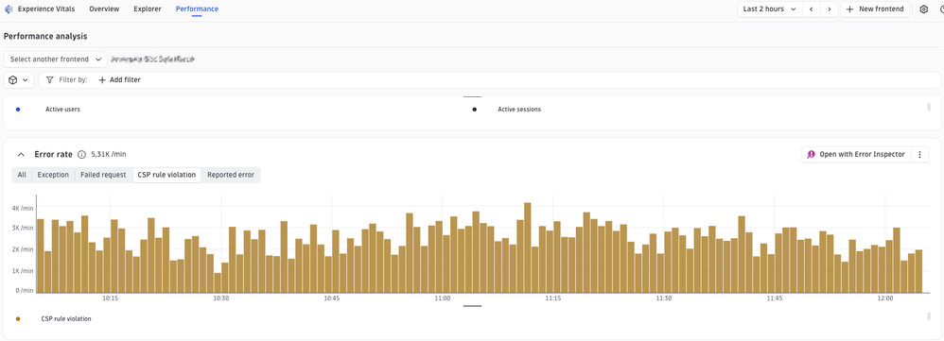
Task: Click the Filter by input field
Action: pyautogui.click(x=489, y=79)
